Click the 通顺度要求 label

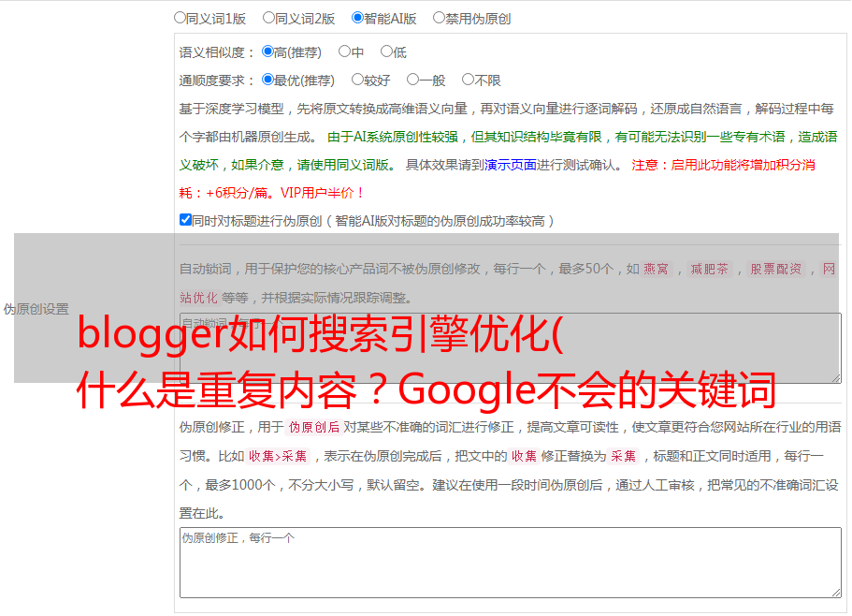[217, 81]
